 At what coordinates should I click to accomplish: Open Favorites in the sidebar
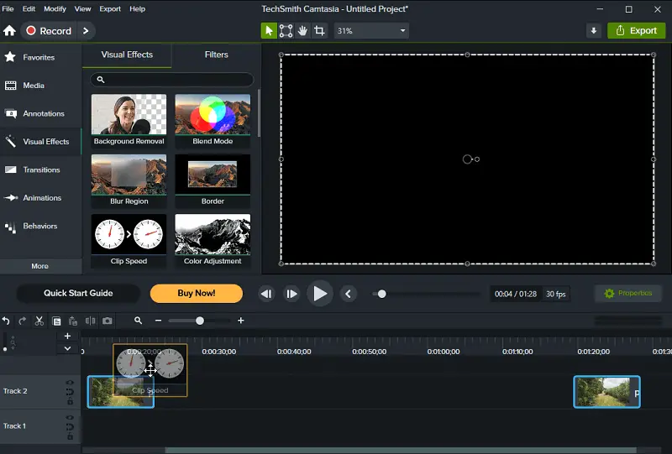tap(40, 57)
